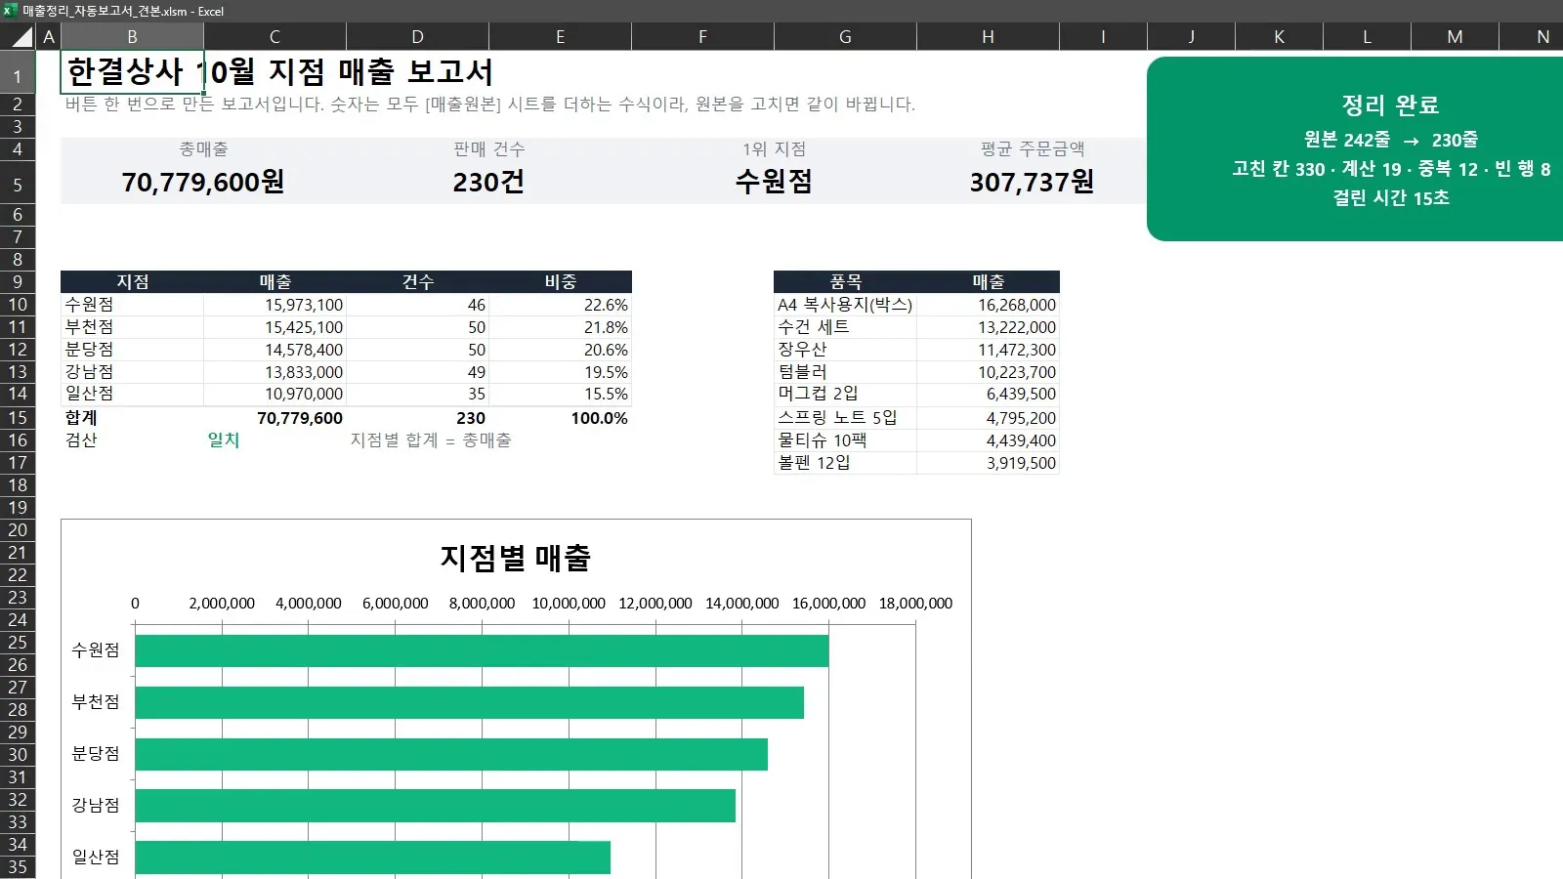
Task: Click the 평균 주문금액 label
Action: pos(1033,149)
